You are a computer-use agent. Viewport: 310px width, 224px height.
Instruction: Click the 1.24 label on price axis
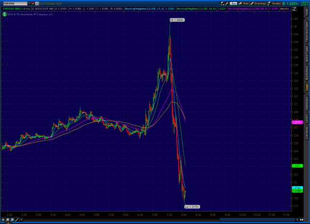(295, 27)
